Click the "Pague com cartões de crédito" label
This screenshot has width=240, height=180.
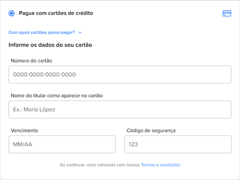pos(56,13)
